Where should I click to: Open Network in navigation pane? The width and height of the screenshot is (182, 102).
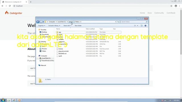pyautogui.click(x=43, y=65)
